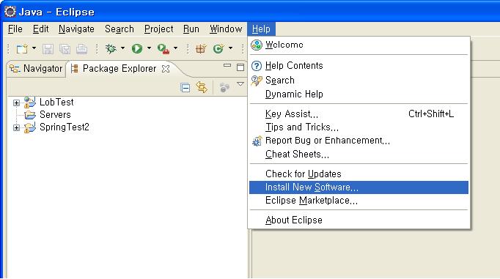
Task: Close the open Help menu
Action: 261,29
